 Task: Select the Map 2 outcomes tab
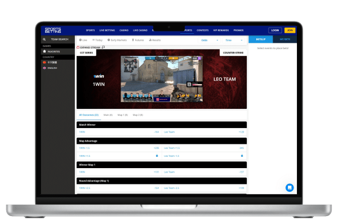click(x=138, y=115)
